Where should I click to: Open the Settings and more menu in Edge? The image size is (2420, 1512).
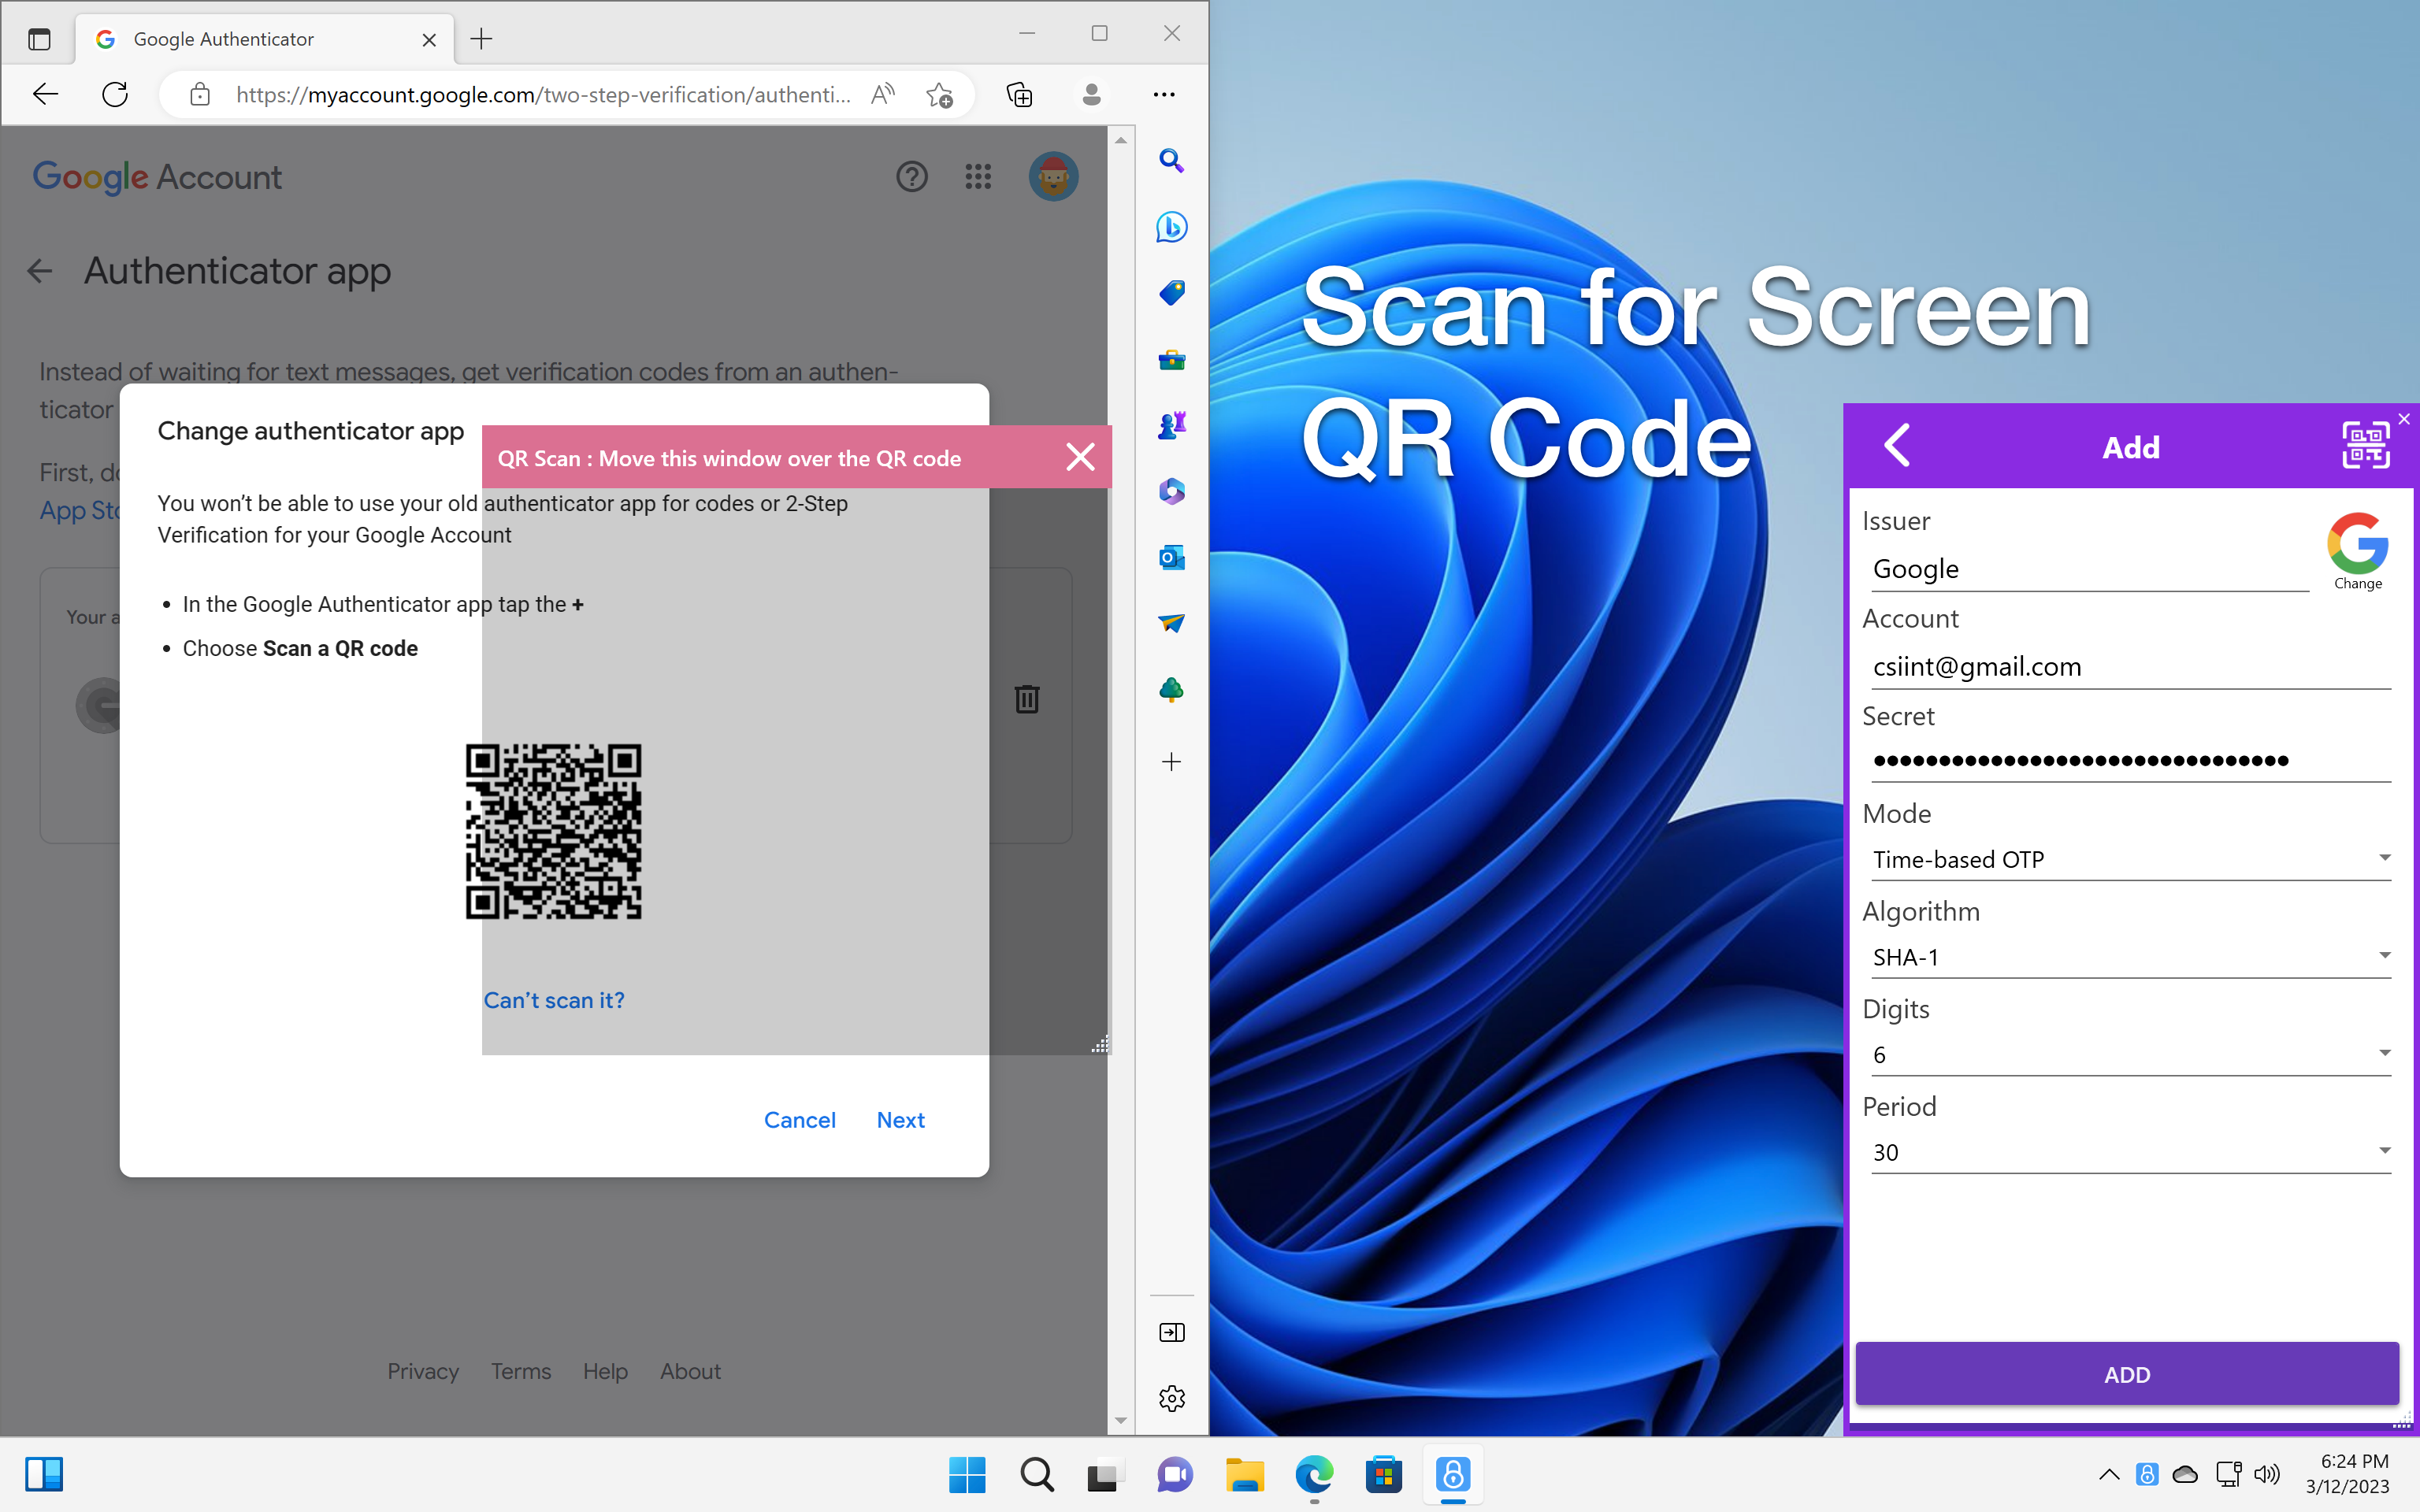[x=1164, y=94]
